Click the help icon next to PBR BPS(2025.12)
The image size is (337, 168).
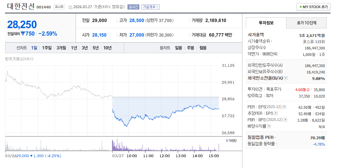pos(285,120)
